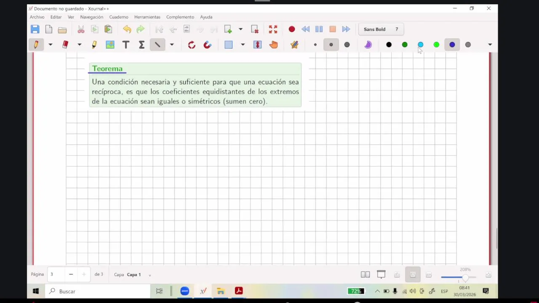Pick the light blue color swatch
The width and height of the screenshot is (539, 303).
pyautogui.click(x=420, y=45)
